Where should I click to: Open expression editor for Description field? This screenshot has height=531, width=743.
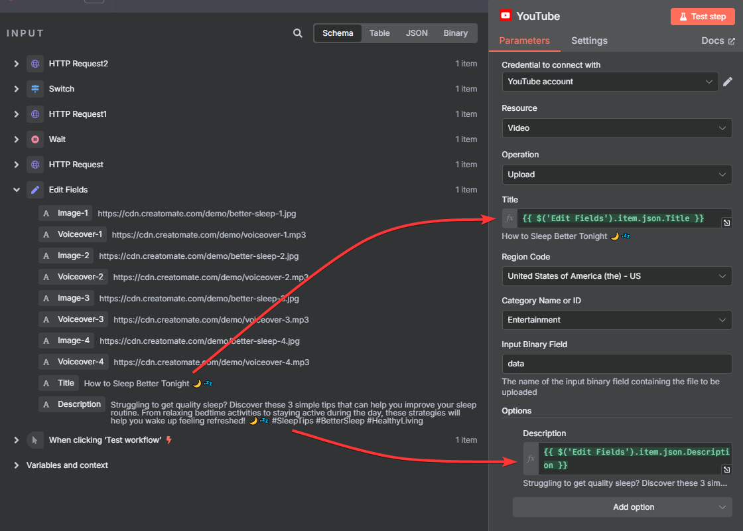(726, 469)
